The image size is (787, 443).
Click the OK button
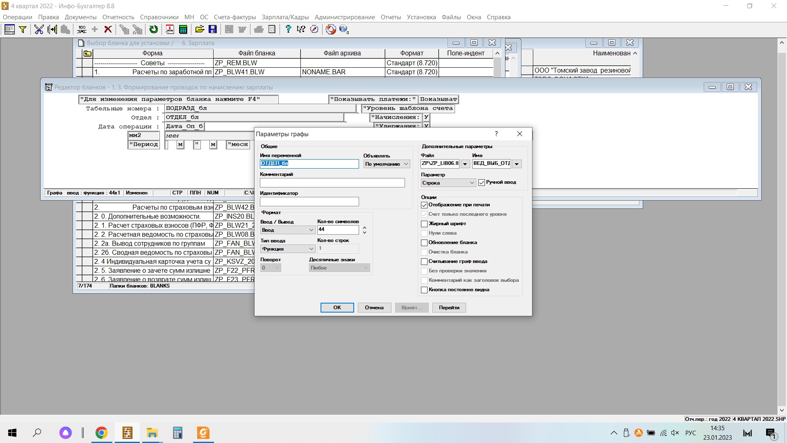point(337,308)
